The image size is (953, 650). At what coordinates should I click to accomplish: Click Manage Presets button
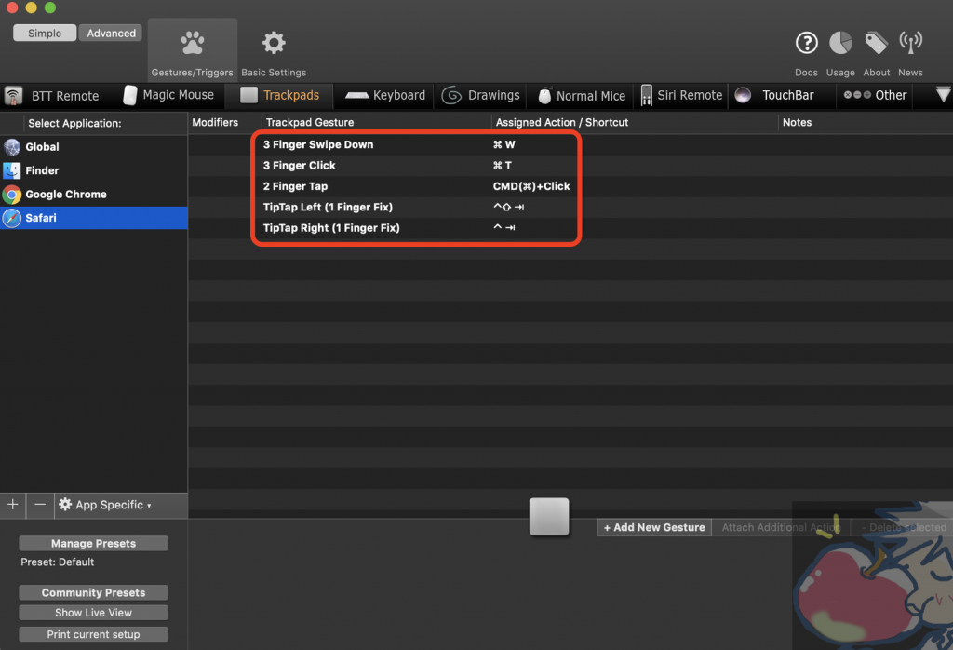coord(94,543)
